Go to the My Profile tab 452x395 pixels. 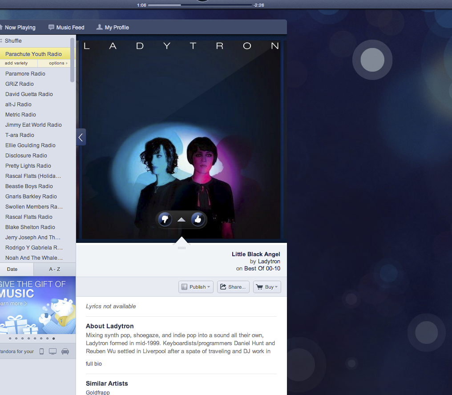click(113, 28)
